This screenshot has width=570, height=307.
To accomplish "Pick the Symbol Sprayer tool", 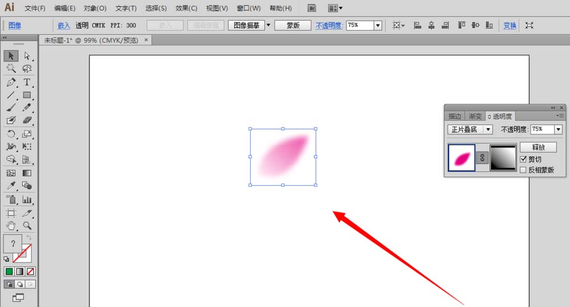I will tap(11, 199).
